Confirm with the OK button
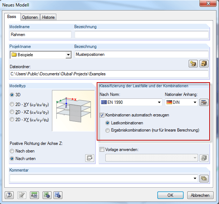Viewport: 219px width, 204px height. point(170,195)
